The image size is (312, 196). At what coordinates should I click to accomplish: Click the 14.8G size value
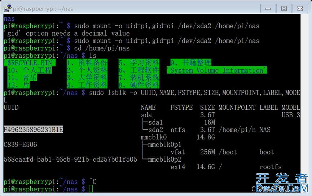click(206, 137)
